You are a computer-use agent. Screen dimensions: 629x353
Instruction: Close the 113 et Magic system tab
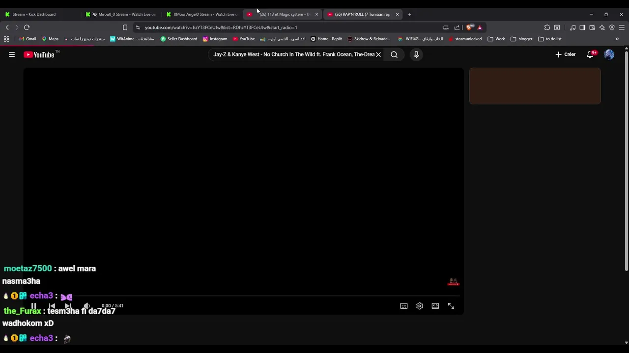(316, 14)
